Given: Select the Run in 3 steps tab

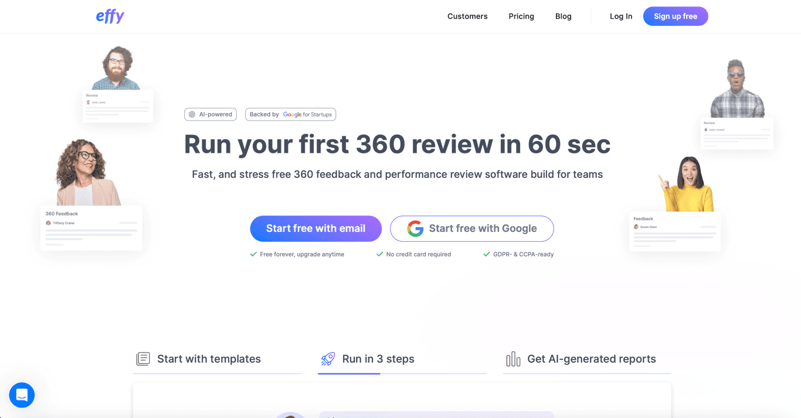Looking at the screenshot, I should pos(378,358).
